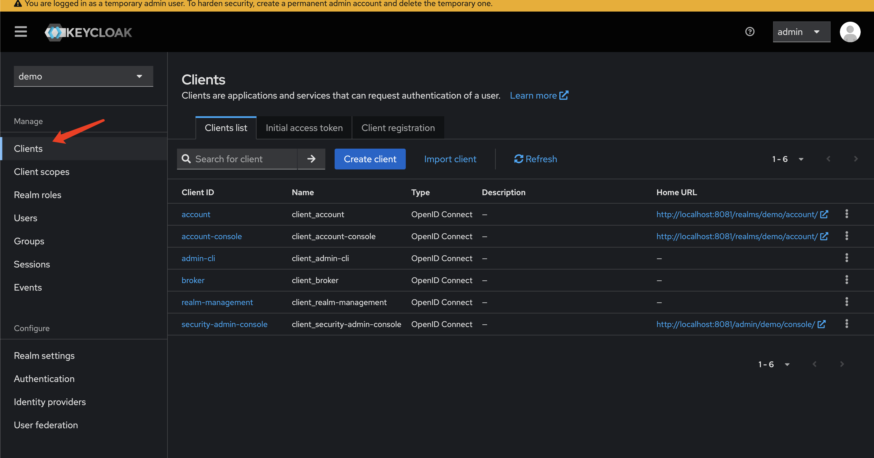
Task: Open kebab menu for admin-cli row
Action: coord(847,258)
